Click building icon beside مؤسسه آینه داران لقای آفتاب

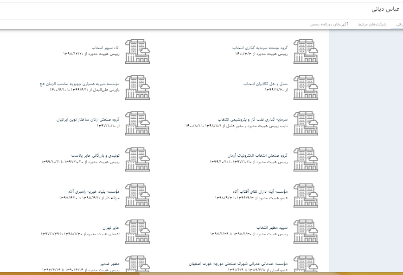tap(306, 196)
